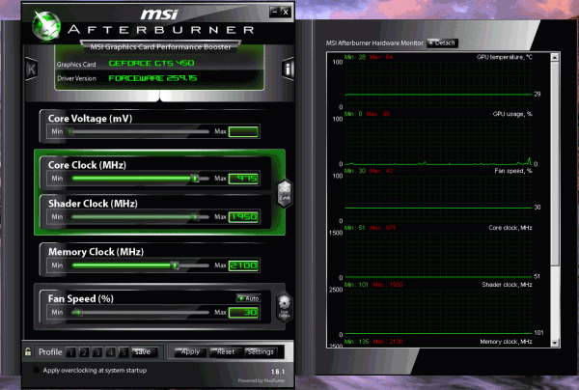Click the MSI Afterburner dragon logo
The height and width of the screenshot is (390, 579).
point(46,26)
